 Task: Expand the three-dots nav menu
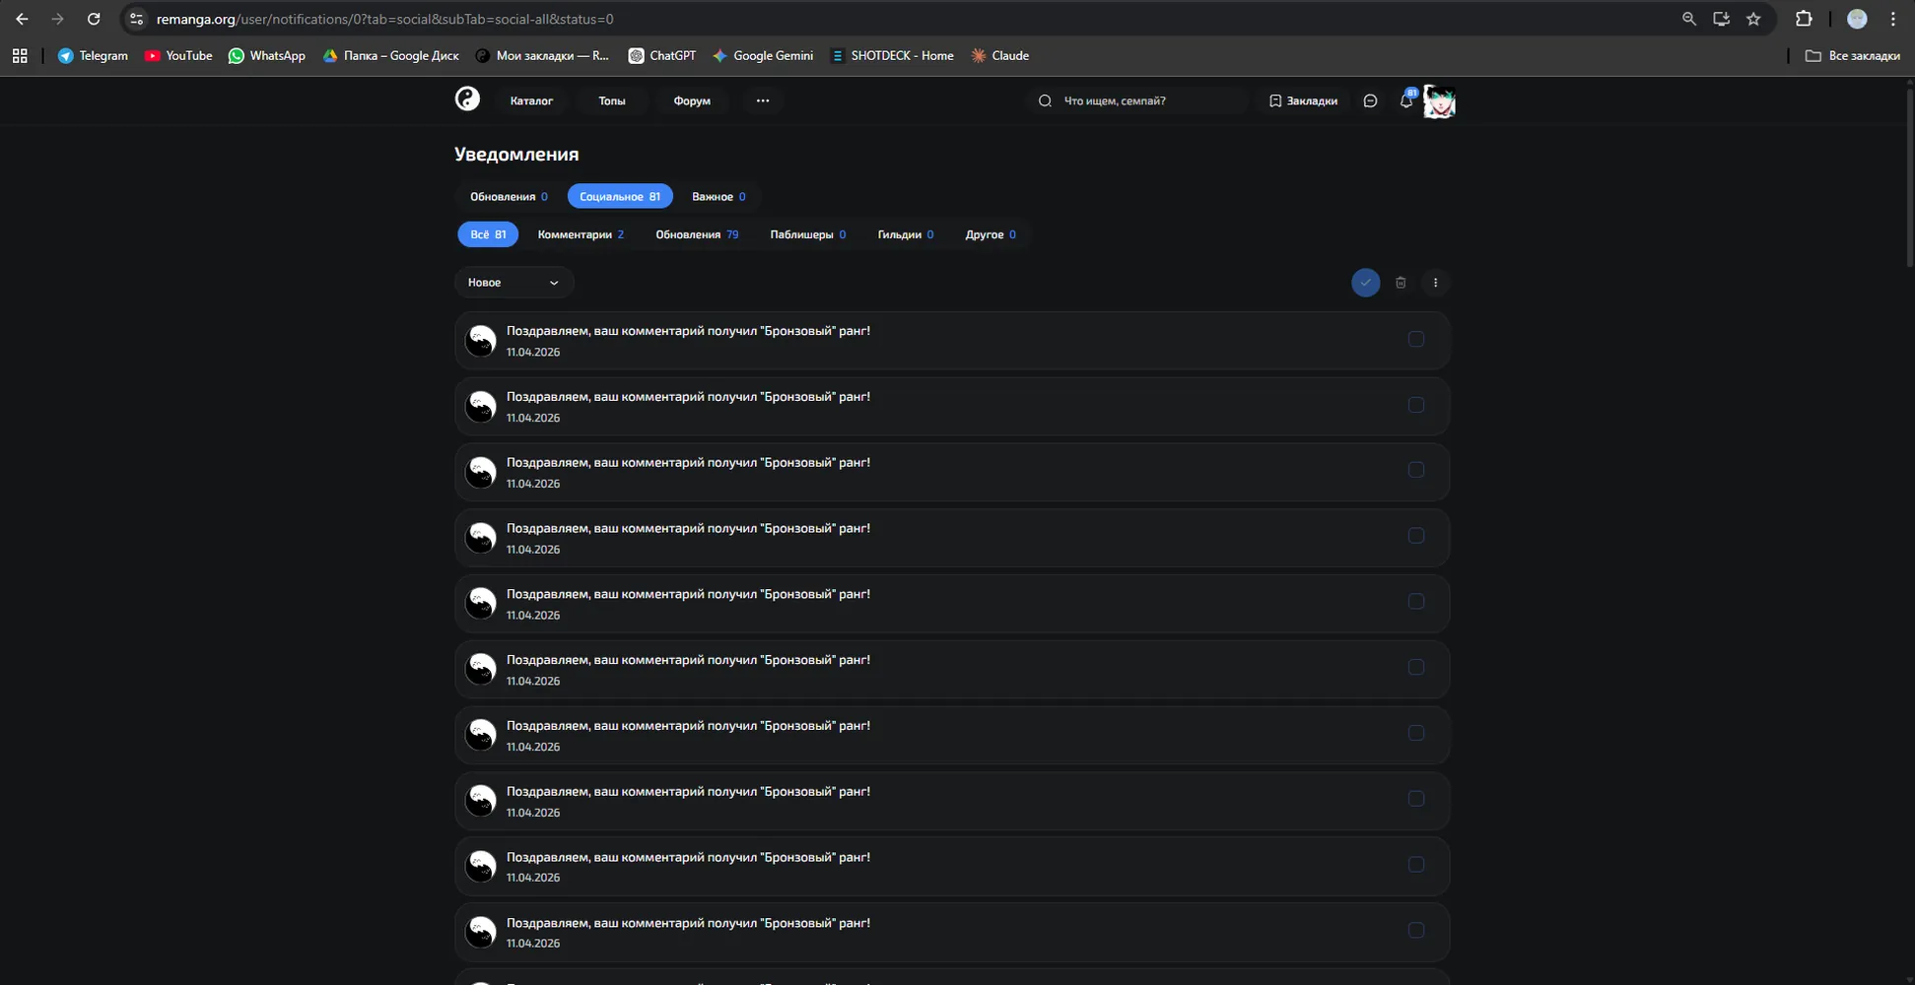(x=763, y=100)
